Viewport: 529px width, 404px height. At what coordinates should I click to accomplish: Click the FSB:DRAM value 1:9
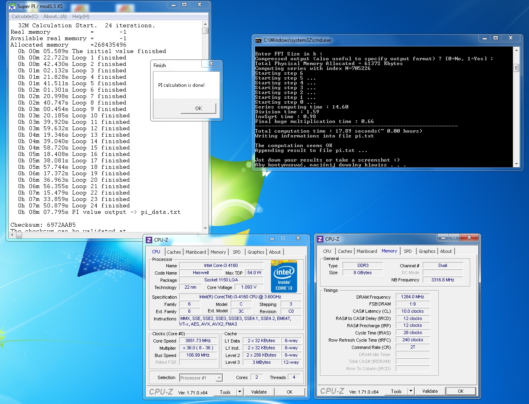[413, 304]
